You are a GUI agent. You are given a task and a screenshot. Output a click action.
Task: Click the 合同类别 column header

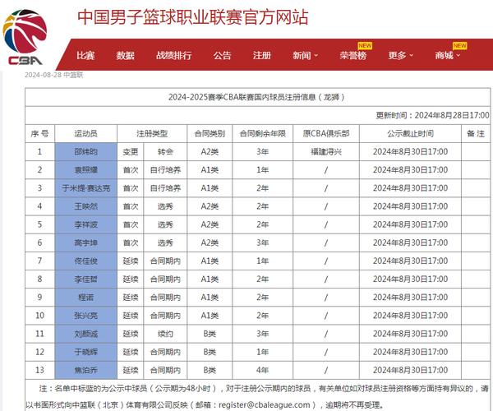tap(210, 134)
